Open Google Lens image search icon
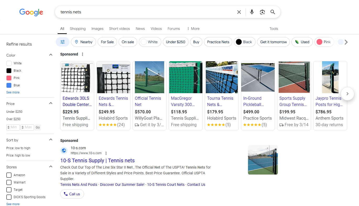 point(262,12)
